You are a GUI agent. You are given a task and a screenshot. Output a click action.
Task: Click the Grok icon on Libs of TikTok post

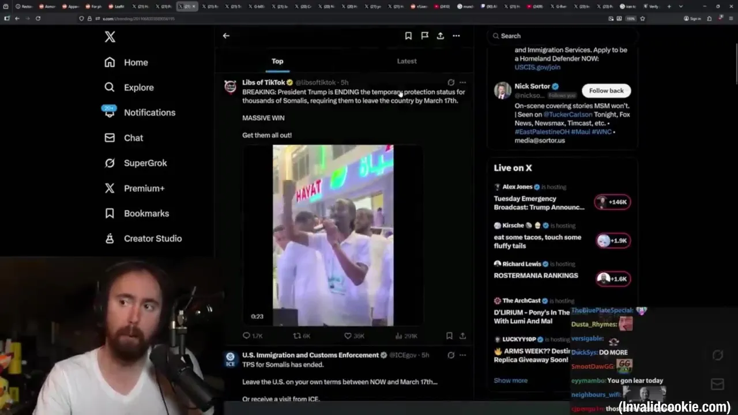[x=451, y=82]
